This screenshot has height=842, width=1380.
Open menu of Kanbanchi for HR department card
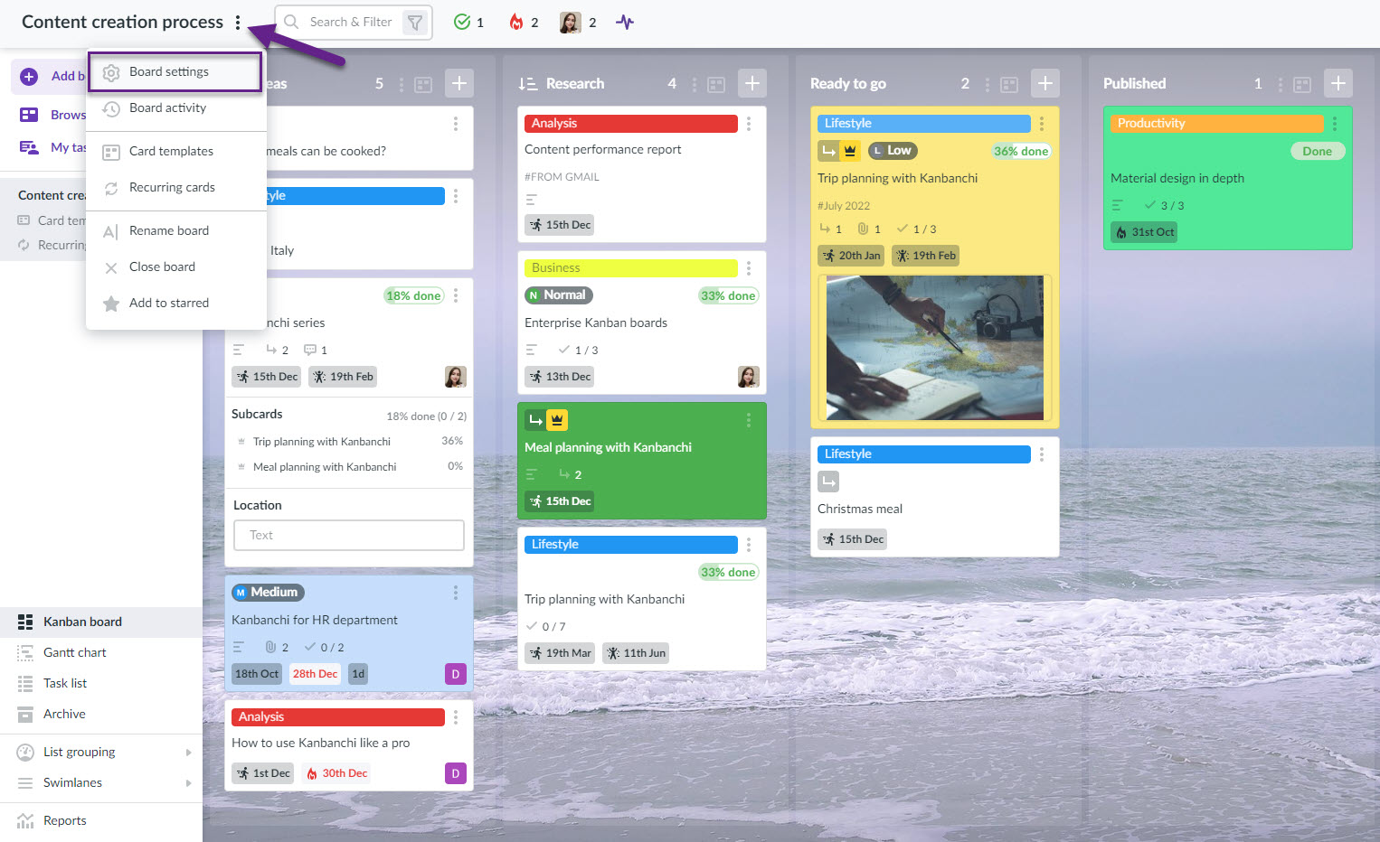point(456,593)
